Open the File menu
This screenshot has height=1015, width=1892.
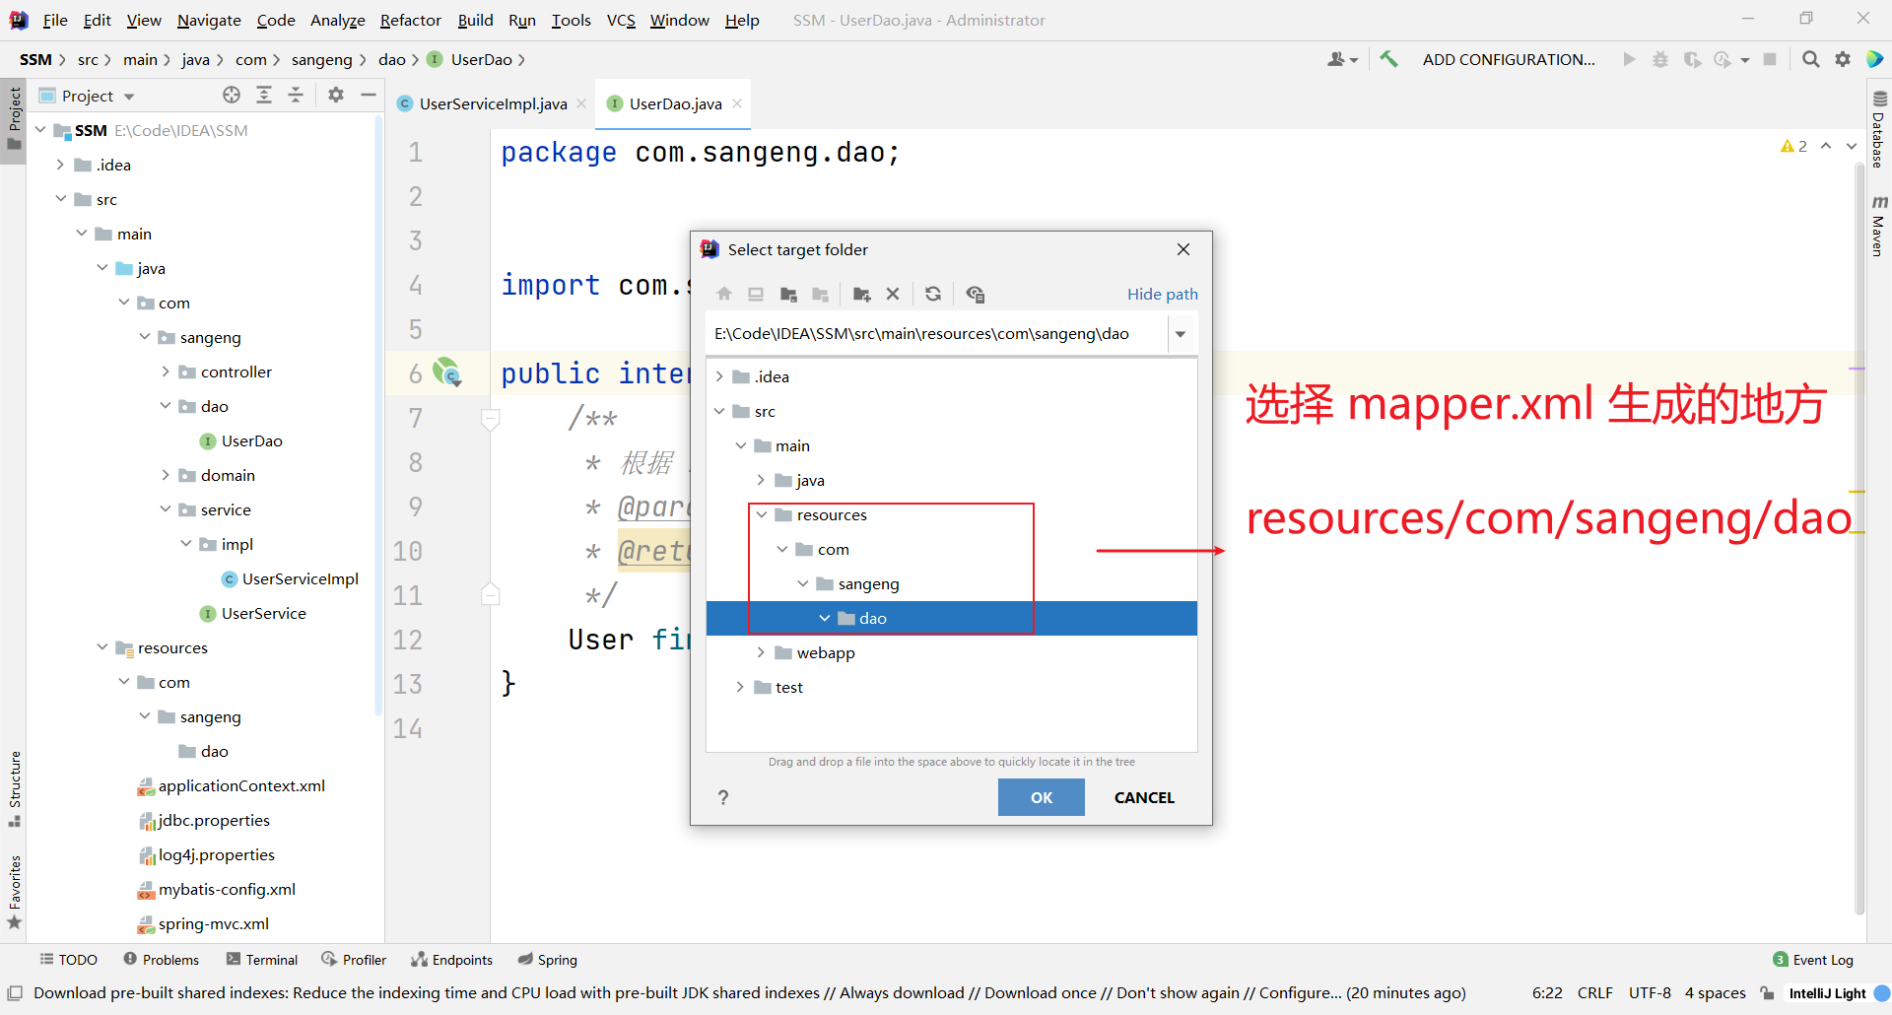(x=55, y=20)
